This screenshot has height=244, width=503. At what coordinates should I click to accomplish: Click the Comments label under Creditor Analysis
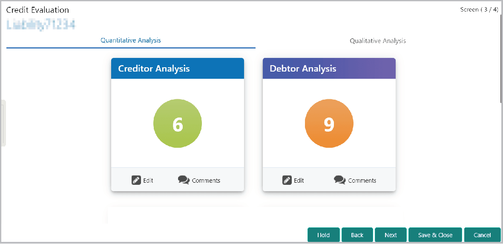click(x=206, y=181)
